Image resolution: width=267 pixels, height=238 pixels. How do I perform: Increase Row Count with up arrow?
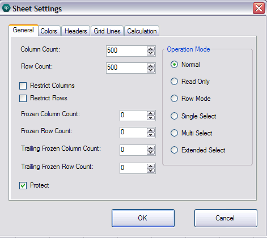click(x=151, y=66)
